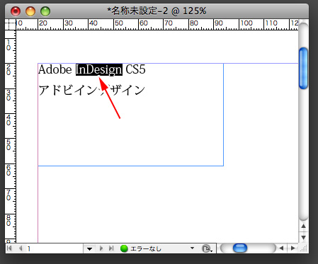Click the vertical scrollbar blue thumb

303,69
